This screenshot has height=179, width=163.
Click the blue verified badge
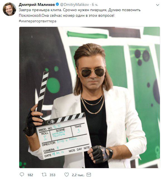[x=57, y=4]
